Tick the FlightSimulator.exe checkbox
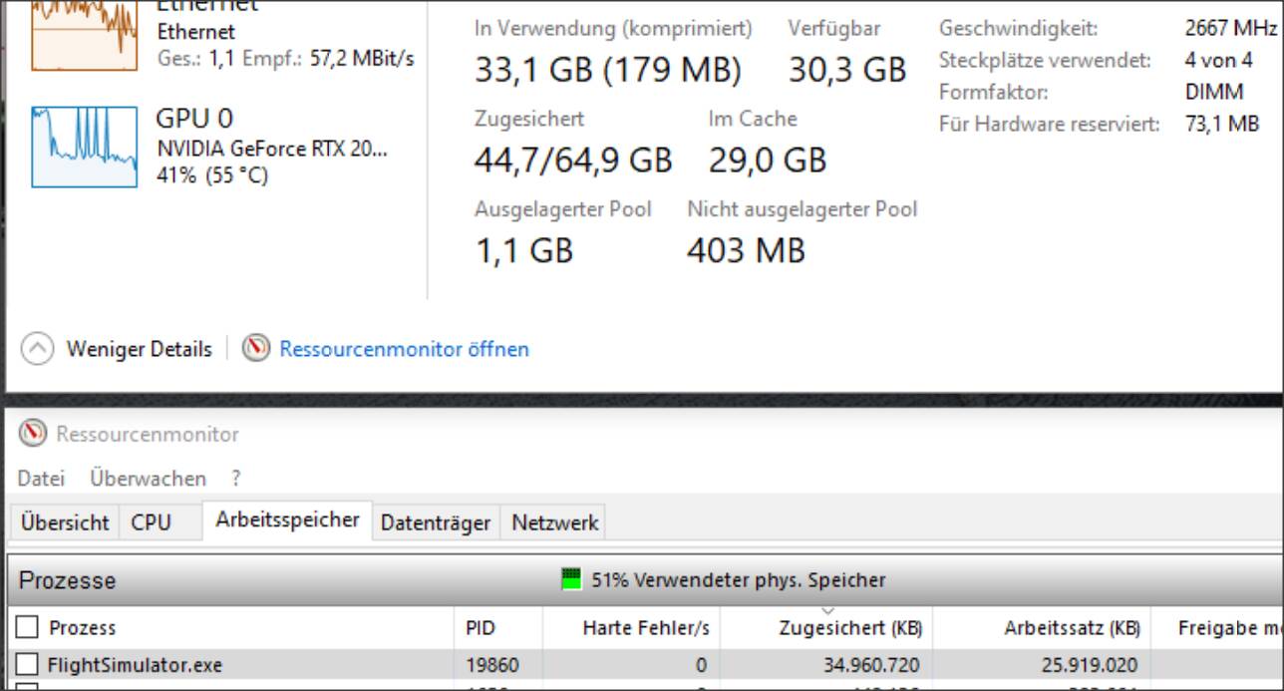The height and width of the screenshot is (691, 1284). (28, 664)
